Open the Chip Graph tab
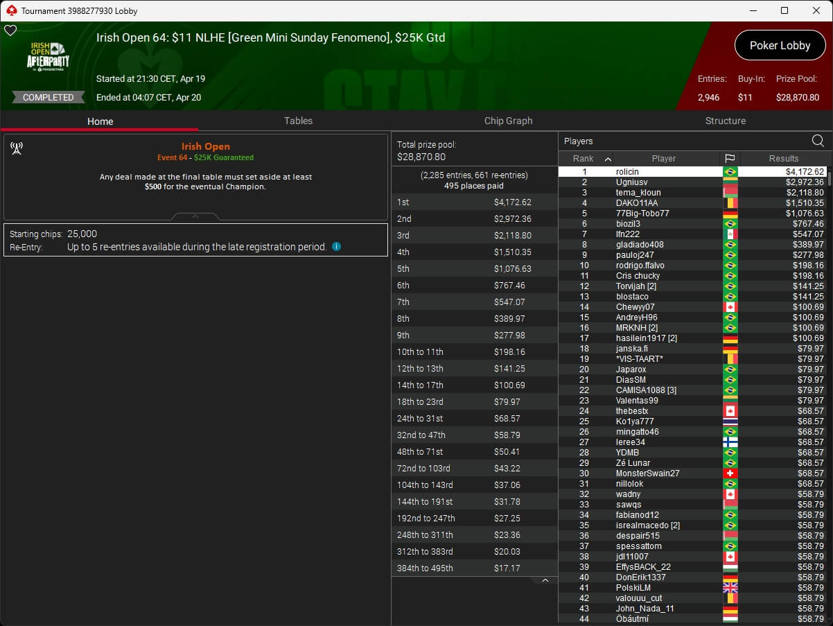Viewport: 833px width, 626px height. click(508, 121)
